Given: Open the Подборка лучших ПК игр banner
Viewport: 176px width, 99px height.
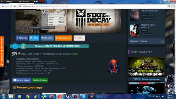Looking at the screenshot, I should click(x=146, y=88).
